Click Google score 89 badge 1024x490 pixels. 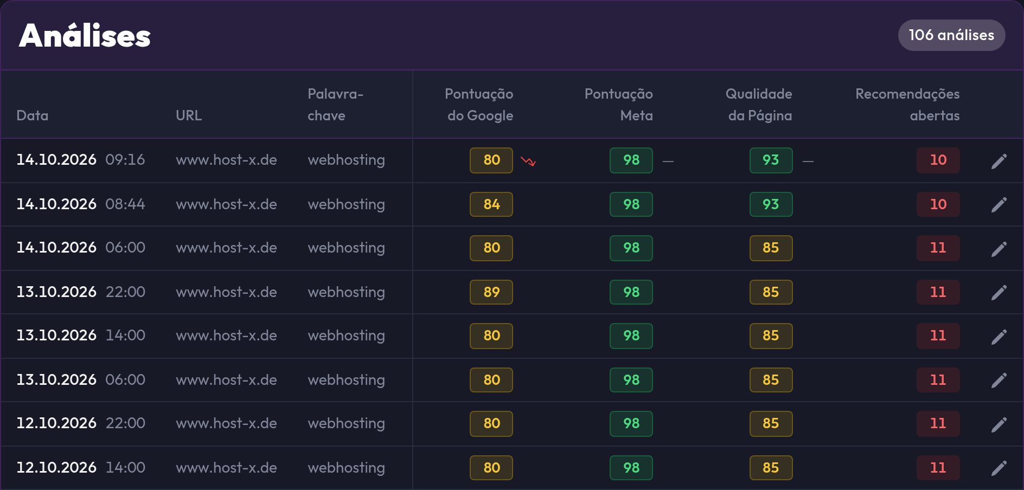491,292
